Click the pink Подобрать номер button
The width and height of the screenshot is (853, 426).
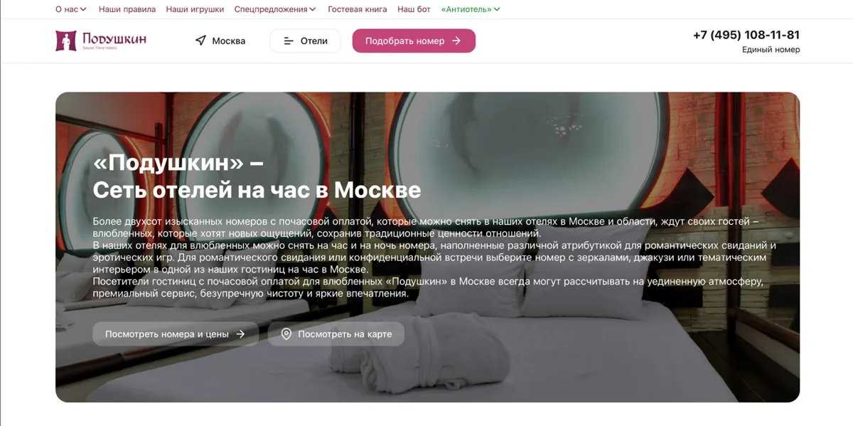414,41
